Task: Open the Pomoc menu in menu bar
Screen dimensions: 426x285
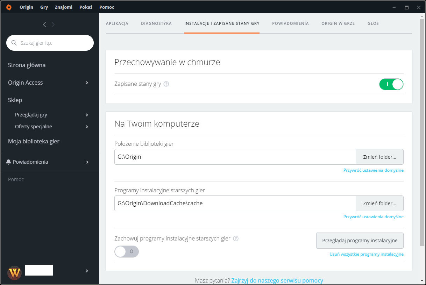Action: coord(107,7)
